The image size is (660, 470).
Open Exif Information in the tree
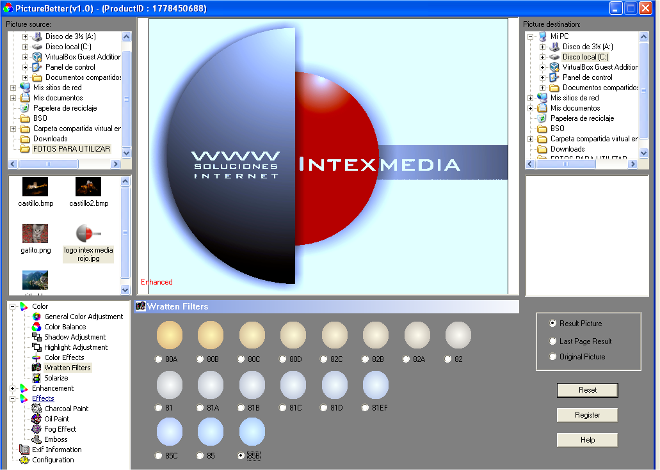pyautogui.click(x=57, y=450)
